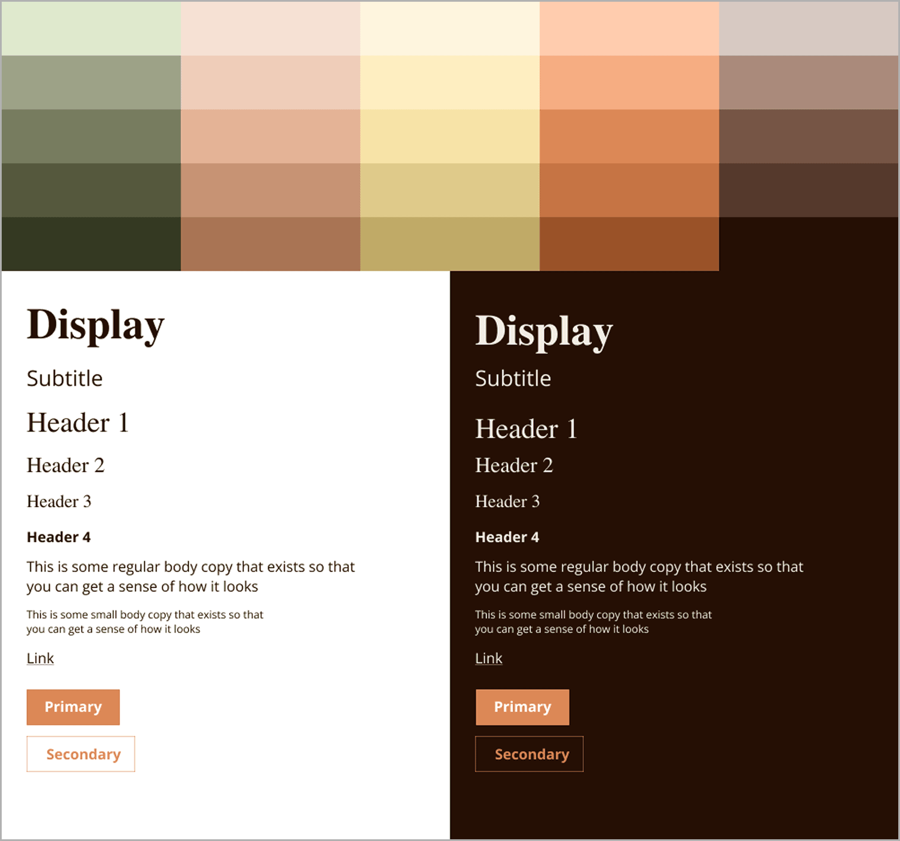Pick the second light orange swatch in orange column
Image resolution: width=900 pixels, height=841 pixels.
(x=629, y=83)
